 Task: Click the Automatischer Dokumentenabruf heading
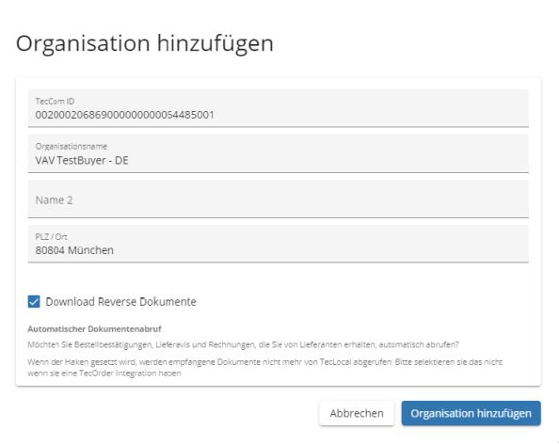pos(94,329)
